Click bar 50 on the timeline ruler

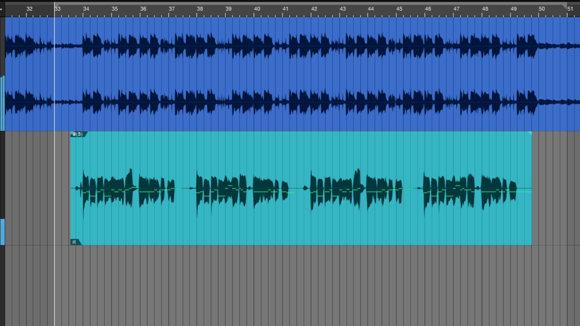pyautogui.click(x=541, y=9)
